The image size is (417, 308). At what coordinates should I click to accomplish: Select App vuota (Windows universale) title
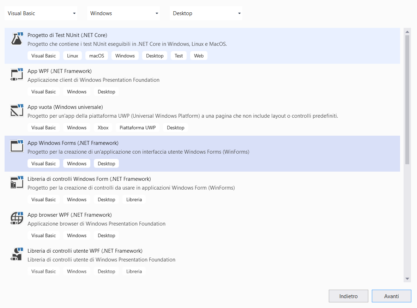[x=65, y=107]
